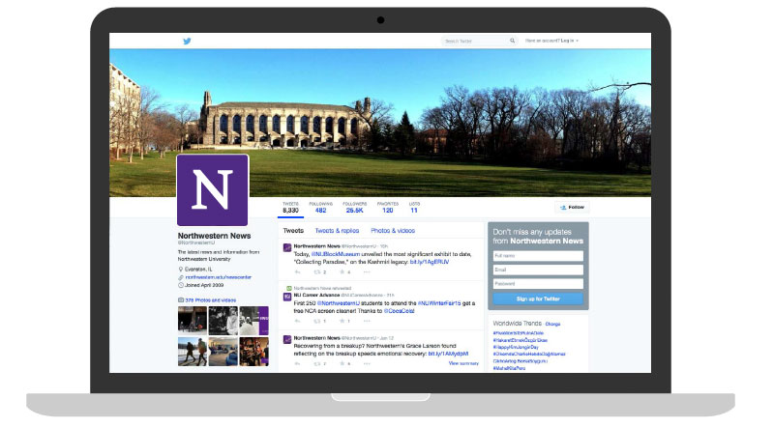774x427 pixels.
Task: Click the search magnifier icon
Action: point(512,42)
